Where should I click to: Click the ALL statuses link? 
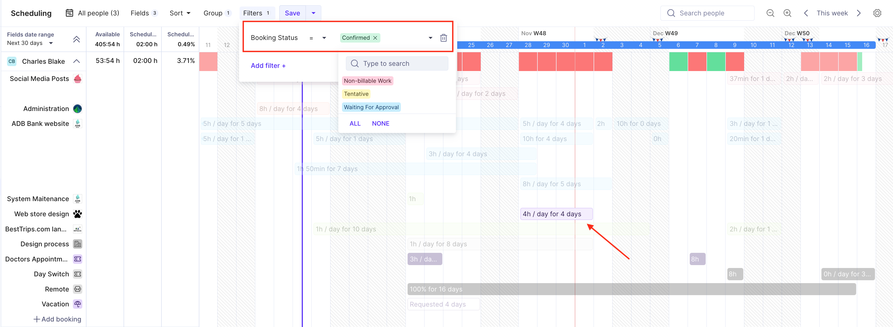tap(355, 123)
